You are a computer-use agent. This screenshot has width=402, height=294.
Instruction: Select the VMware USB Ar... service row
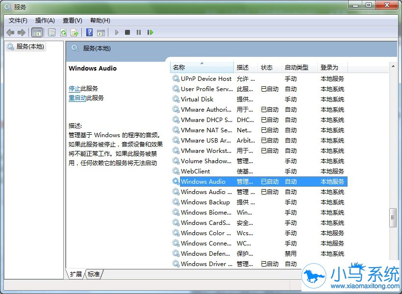pos(259,140)
